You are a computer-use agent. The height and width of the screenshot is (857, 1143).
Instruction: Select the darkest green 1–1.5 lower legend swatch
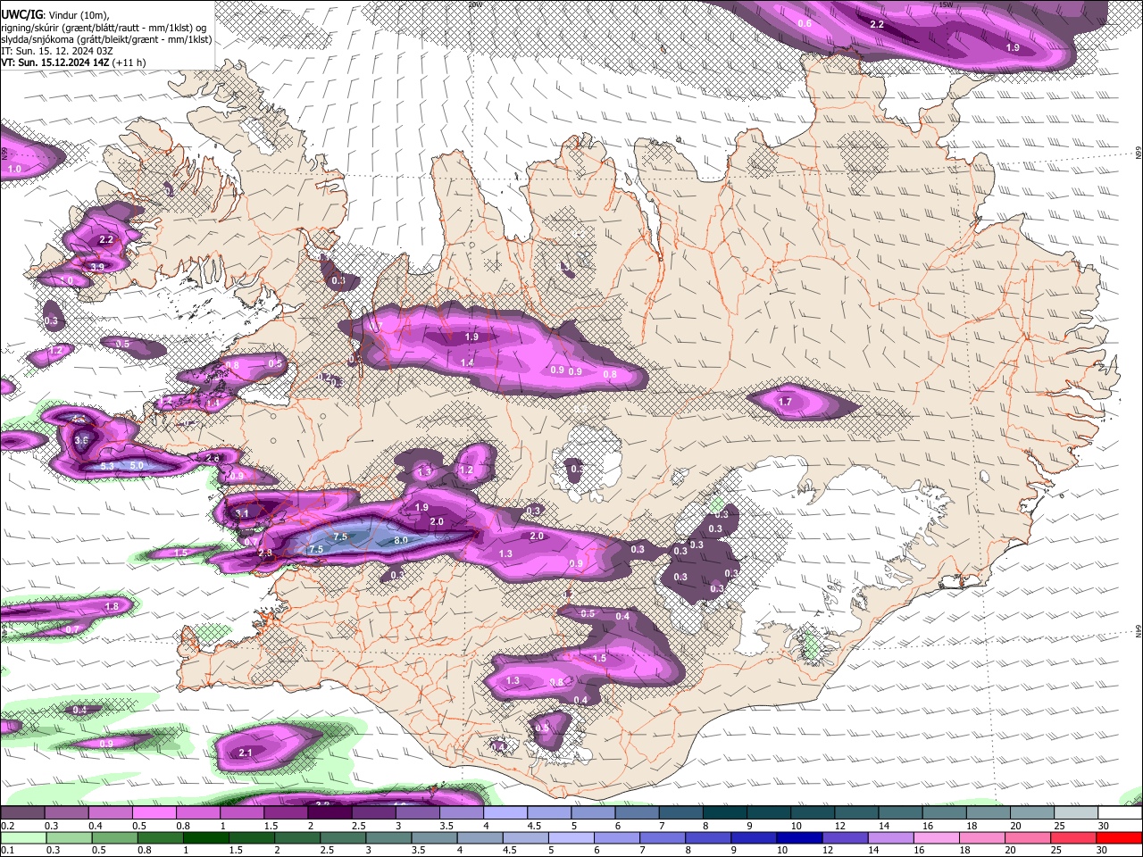(205, 838)
